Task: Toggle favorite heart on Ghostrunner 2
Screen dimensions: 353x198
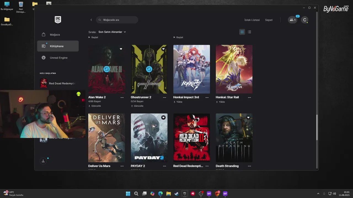Action: pyautogui.click(x=163, y=49)
